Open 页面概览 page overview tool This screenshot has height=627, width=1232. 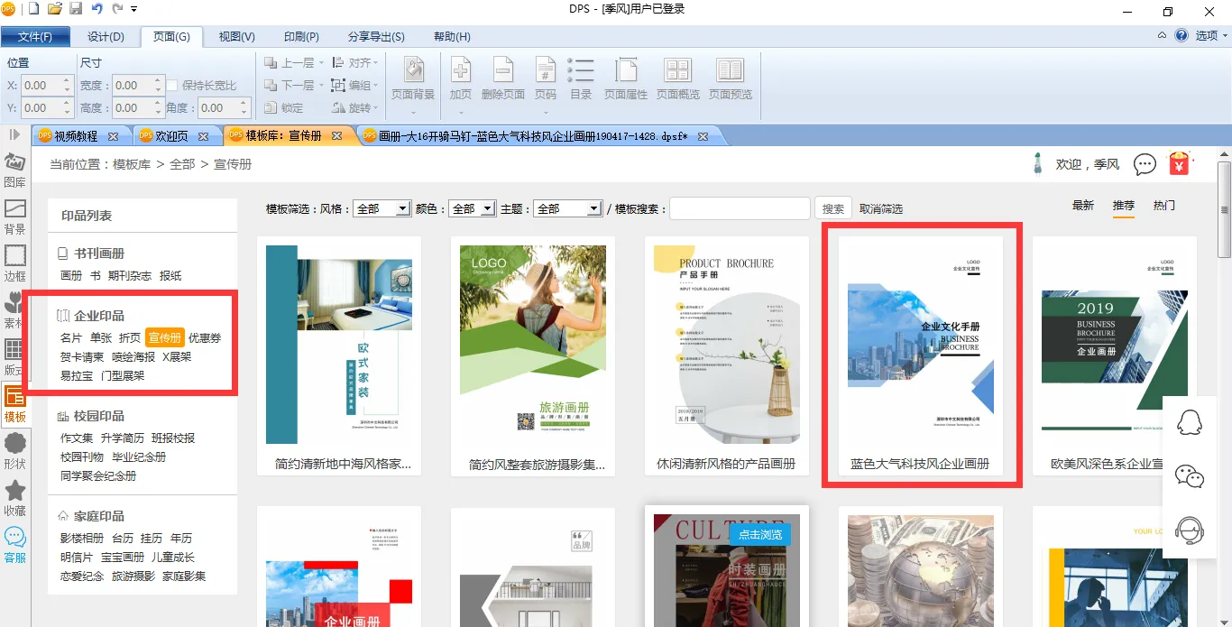click(677, 78)
